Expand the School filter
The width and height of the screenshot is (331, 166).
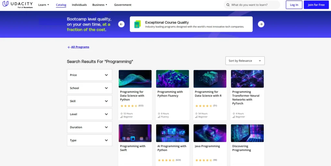[90, 88]
